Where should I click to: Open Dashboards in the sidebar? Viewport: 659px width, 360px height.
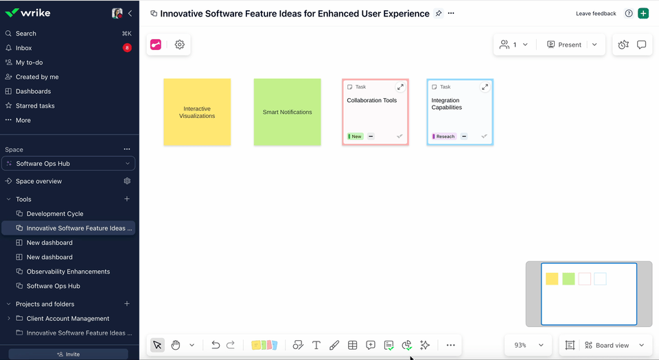pyautogui.click(x=33, y=91)
